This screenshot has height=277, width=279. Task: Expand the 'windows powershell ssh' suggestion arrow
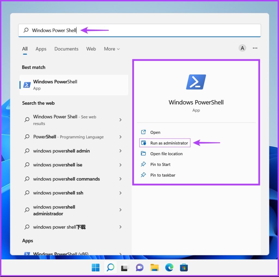point(120,193)
